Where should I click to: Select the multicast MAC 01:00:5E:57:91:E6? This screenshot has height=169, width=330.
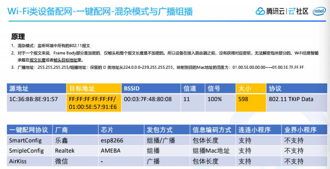tap(93, 107)
